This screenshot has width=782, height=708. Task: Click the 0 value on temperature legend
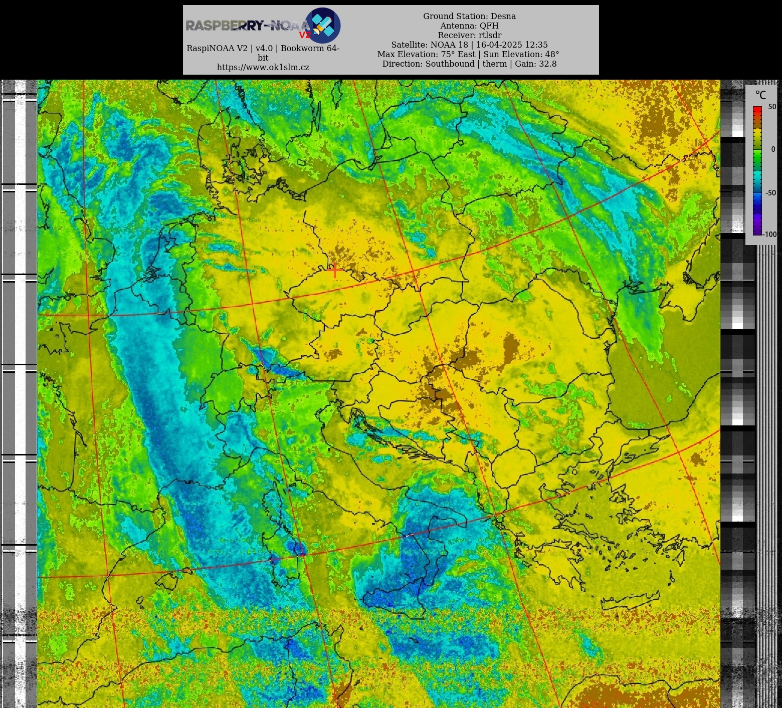[x=773, y=149]
